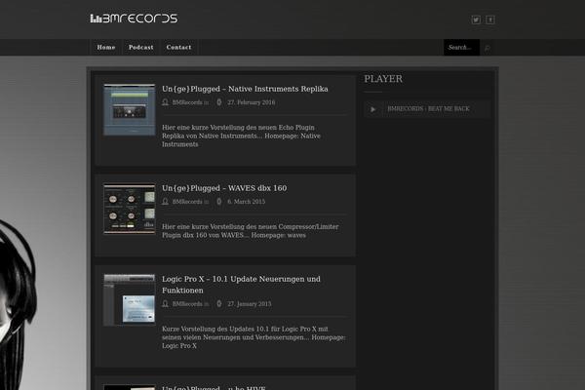Click date icon beside 27. February 2016

click(x=219, y=102)
